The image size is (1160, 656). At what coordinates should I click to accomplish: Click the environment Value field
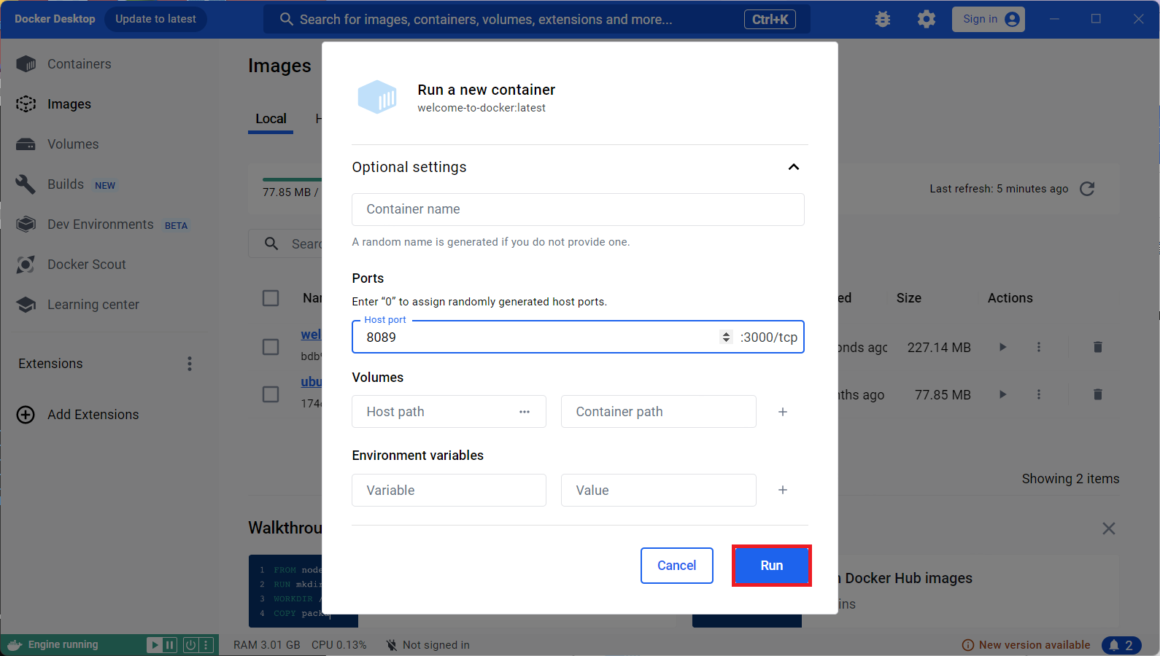coord(658,491)
